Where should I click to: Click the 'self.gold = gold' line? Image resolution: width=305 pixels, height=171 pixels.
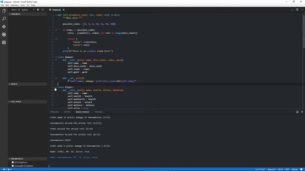pos(77,72)
